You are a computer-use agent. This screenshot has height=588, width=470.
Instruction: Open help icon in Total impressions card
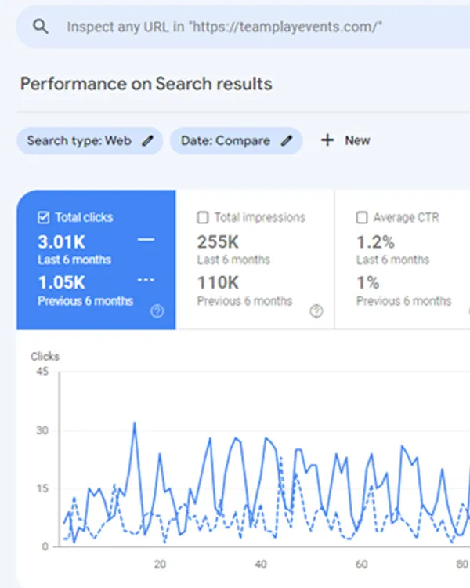tap(316, 311)
